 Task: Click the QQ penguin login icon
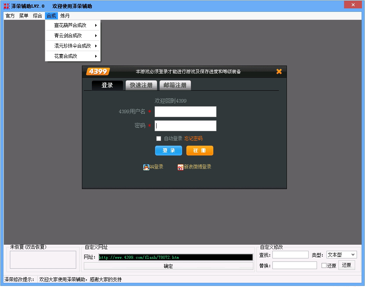click(146, 167)
